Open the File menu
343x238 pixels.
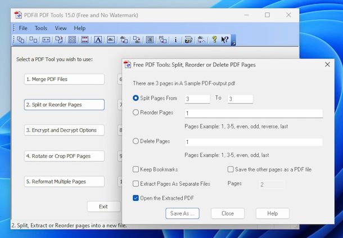click(23, 28)
